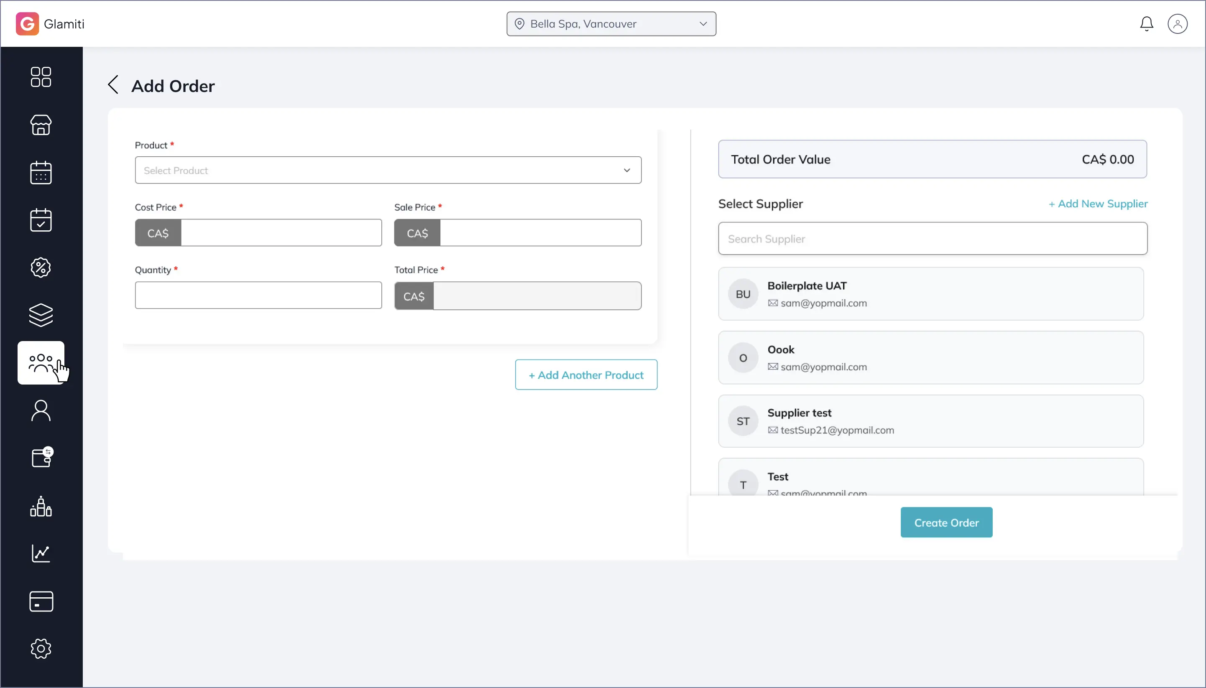Click the Add New Supplier link
Image resolution: width=1206 pixels, height=688 pixels.
(x=1098, y=204)
